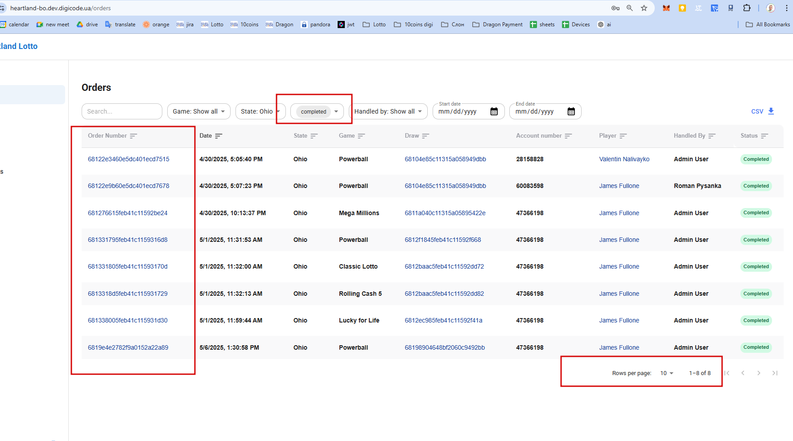Open order 681276615feb41c11592be24
Image resolution: width=793 pixels, height=441 pixels.
point(128,213)
